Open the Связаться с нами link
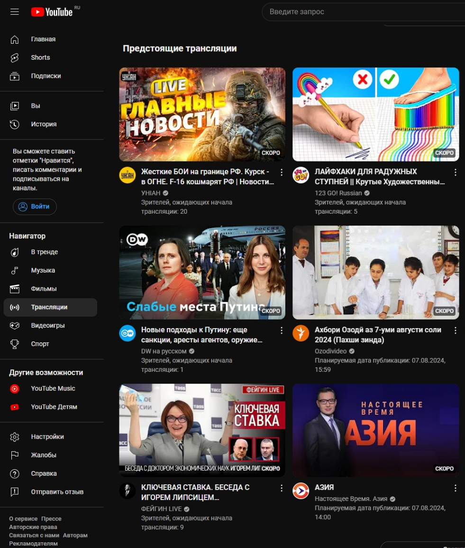 (x=34, y=536)
